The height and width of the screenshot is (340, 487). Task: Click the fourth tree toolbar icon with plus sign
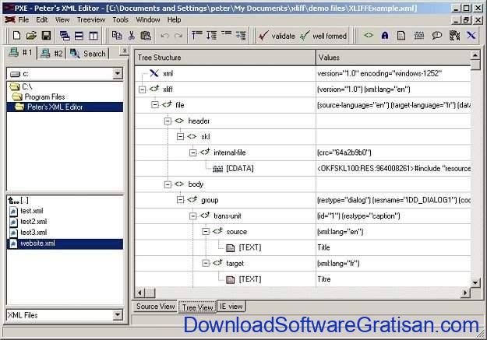pos(241,35)
